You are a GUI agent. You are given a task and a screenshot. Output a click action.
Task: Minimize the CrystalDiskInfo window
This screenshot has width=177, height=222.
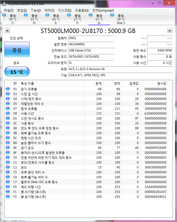tap(153, 3)
